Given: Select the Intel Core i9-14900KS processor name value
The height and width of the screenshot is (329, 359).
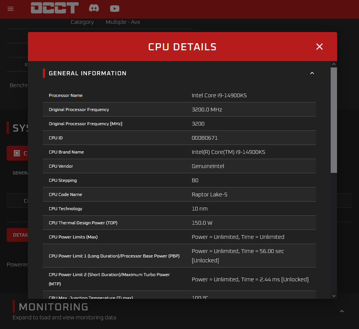Looking at the screenshot, I should pos(219,95).
